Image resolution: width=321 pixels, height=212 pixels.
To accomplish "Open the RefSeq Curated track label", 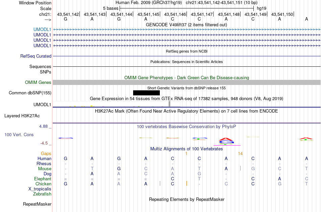I will [36, 56].
